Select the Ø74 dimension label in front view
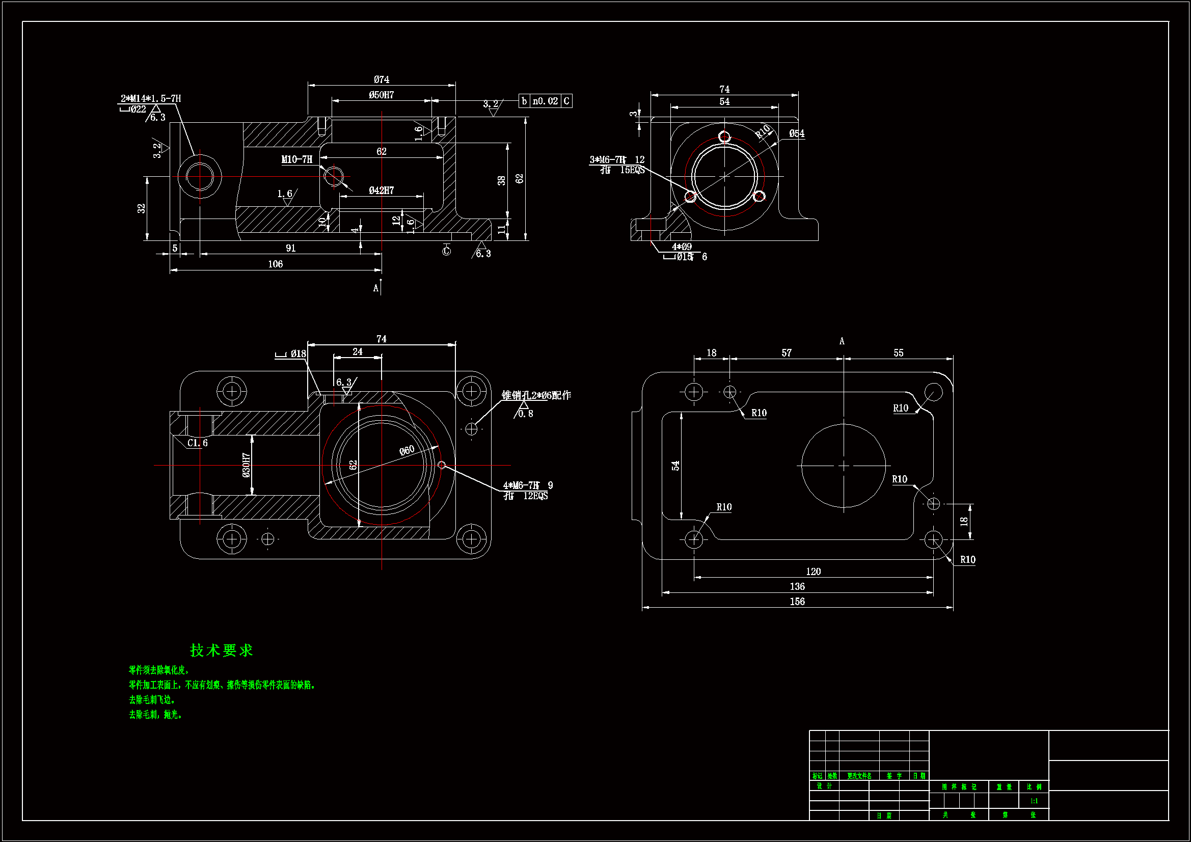Viewport: 1191px width, 842px height. click(381, 79)
